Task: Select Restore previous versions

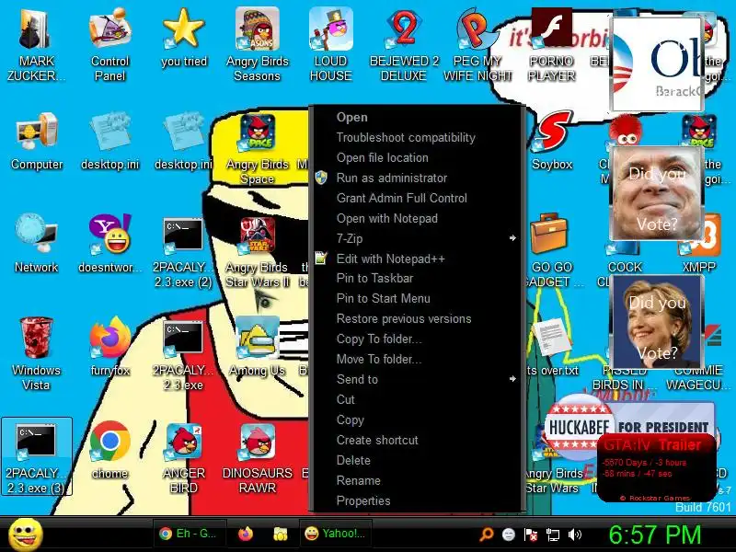Action: [418, 318]
